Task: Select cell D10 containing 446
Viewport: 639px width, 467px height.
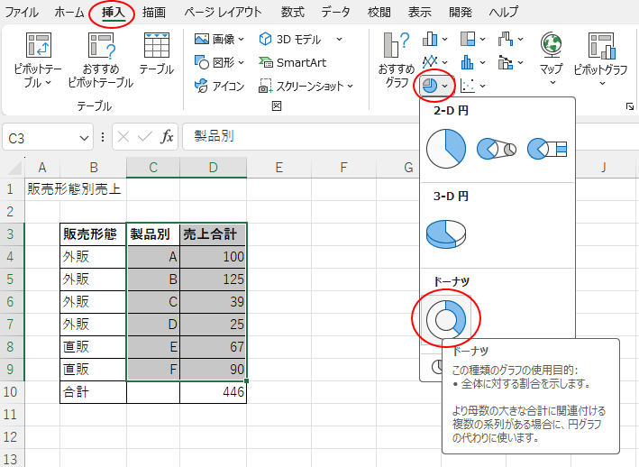Action: click(x=213, y=392)
